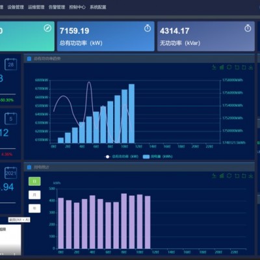Select the 日 (day) statistics option

coord(34,181)
